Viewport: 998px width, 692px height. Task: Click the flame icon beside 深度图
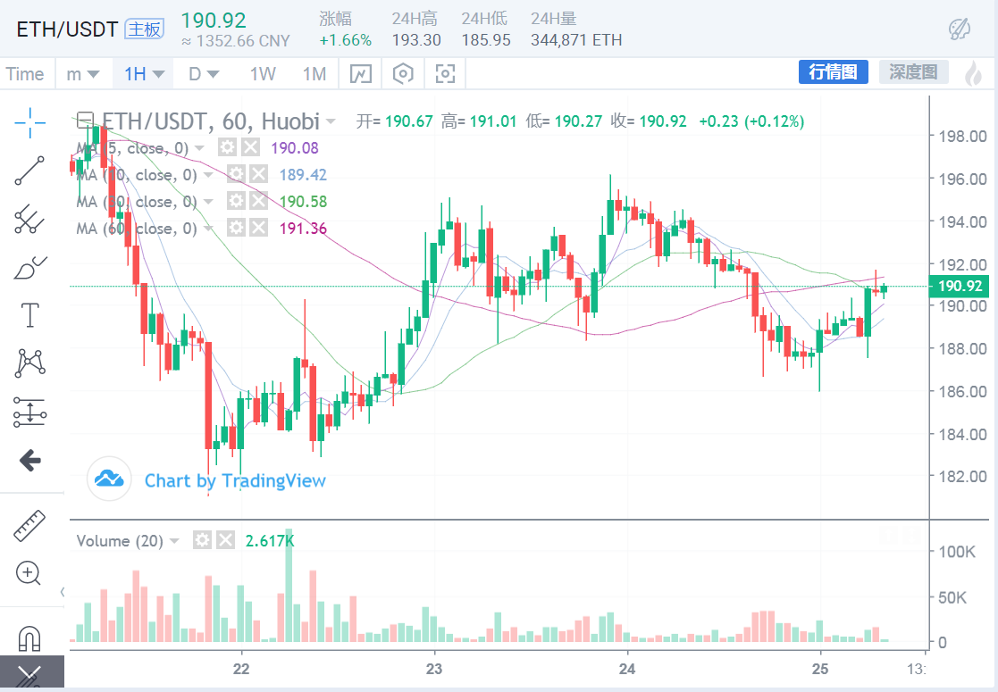coord(973,73)
